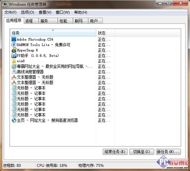This screenshot has width=190, height=171.
Task: Click the 正在... status of win8 row
Action: (x=104, y=61)
